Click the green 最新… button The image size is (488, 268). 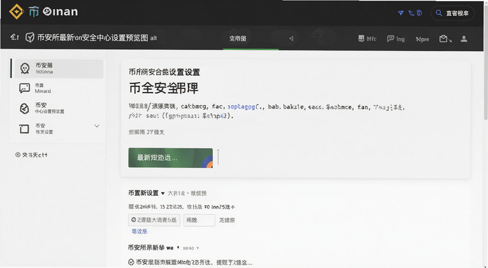click(x=171, y=158)
